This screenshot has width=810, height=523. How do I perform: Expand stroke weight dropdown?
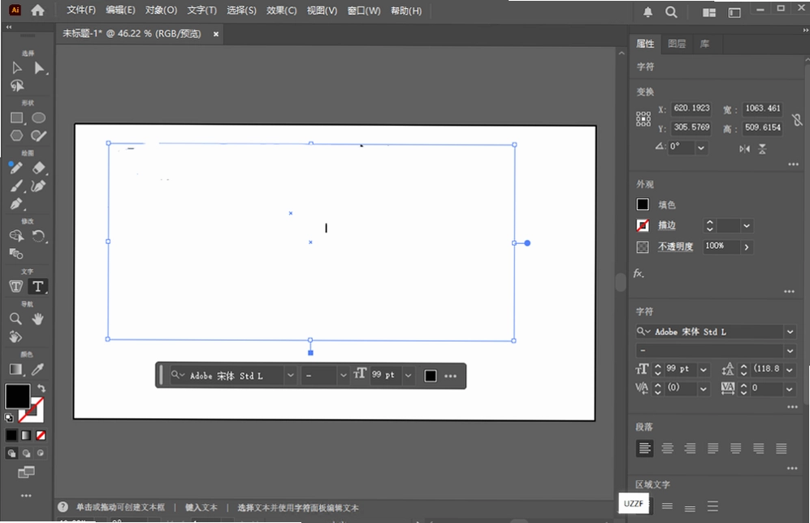click(x=747, y=226)
